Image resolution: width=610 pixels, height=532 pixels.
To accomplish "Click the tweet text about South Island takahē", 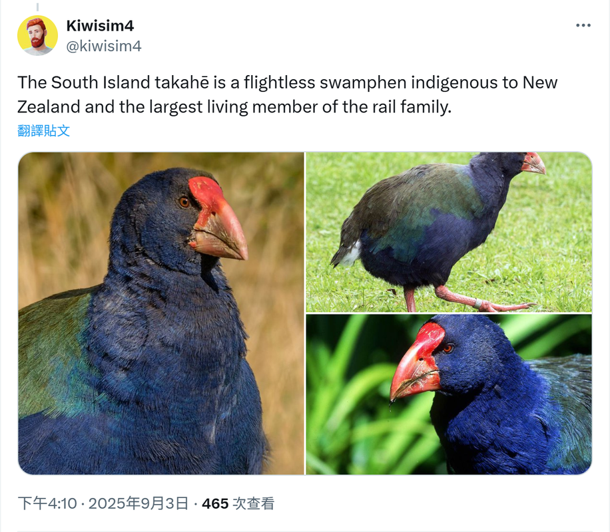I will pyautogui.click(x=288, y=94).
